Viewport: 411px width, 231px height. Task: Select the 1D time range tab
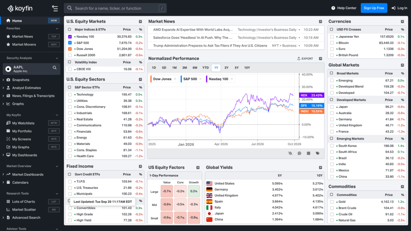click(x=154, y=68)
